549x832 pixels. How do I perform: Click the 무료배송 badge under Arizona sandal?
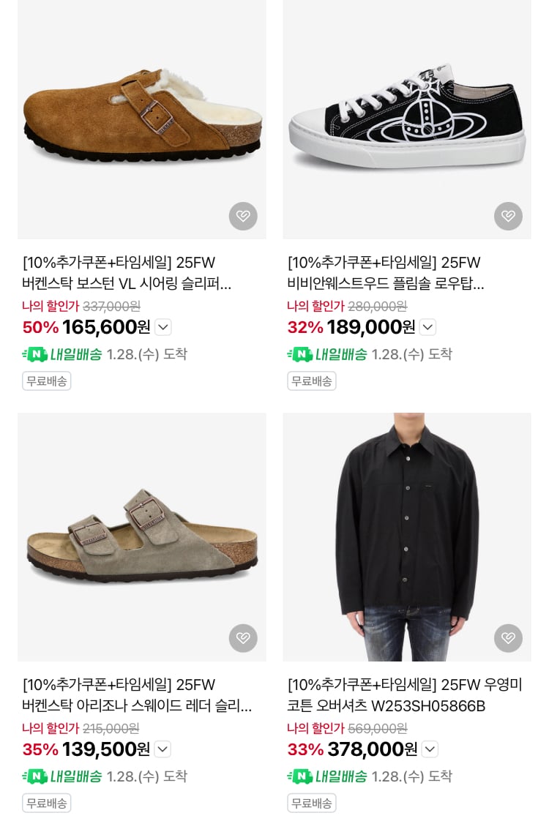(x=46, y=803)
